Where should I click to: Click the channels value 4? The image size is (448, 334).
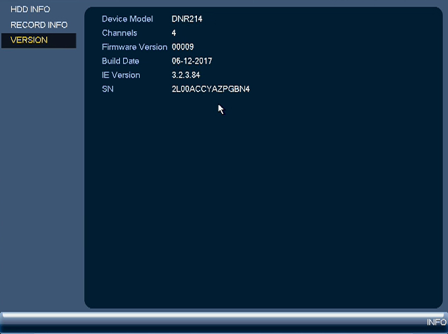174,33
